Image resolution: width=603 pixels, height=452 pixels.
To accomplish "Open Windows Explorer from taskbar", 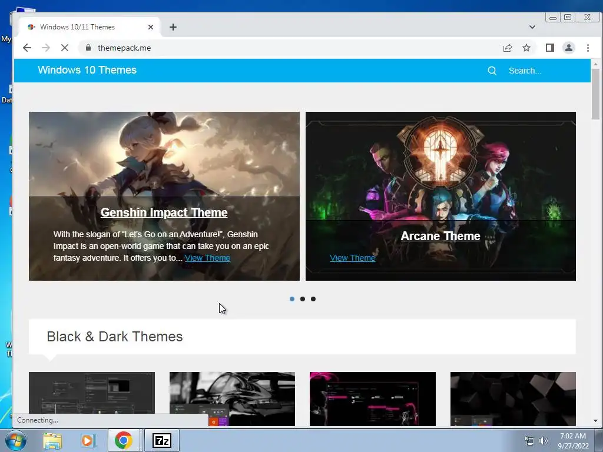I will 52,441.
